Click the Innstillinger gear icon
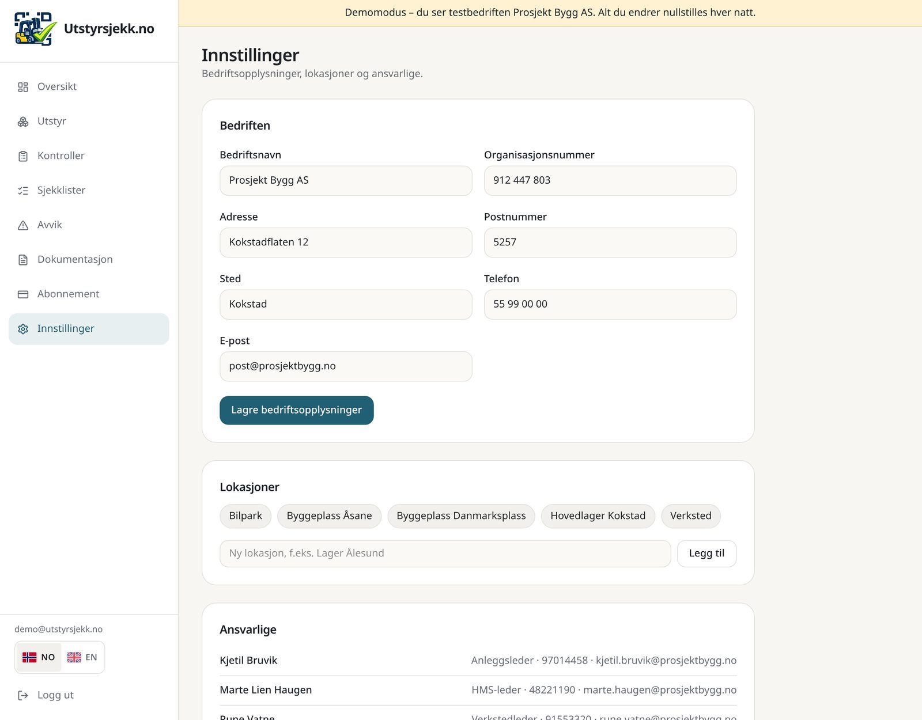Viewport: 922px width, 720px height. [23, 329]
